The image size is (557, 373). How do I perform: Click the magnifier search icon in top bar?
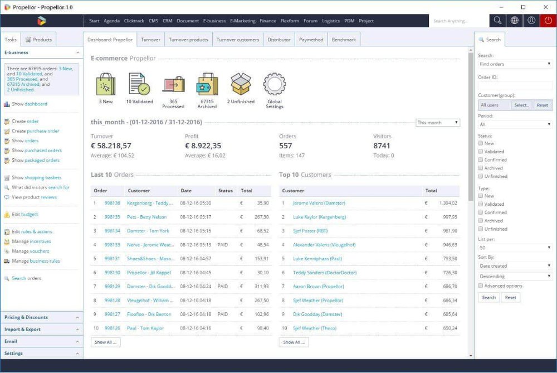pos(497,21)
